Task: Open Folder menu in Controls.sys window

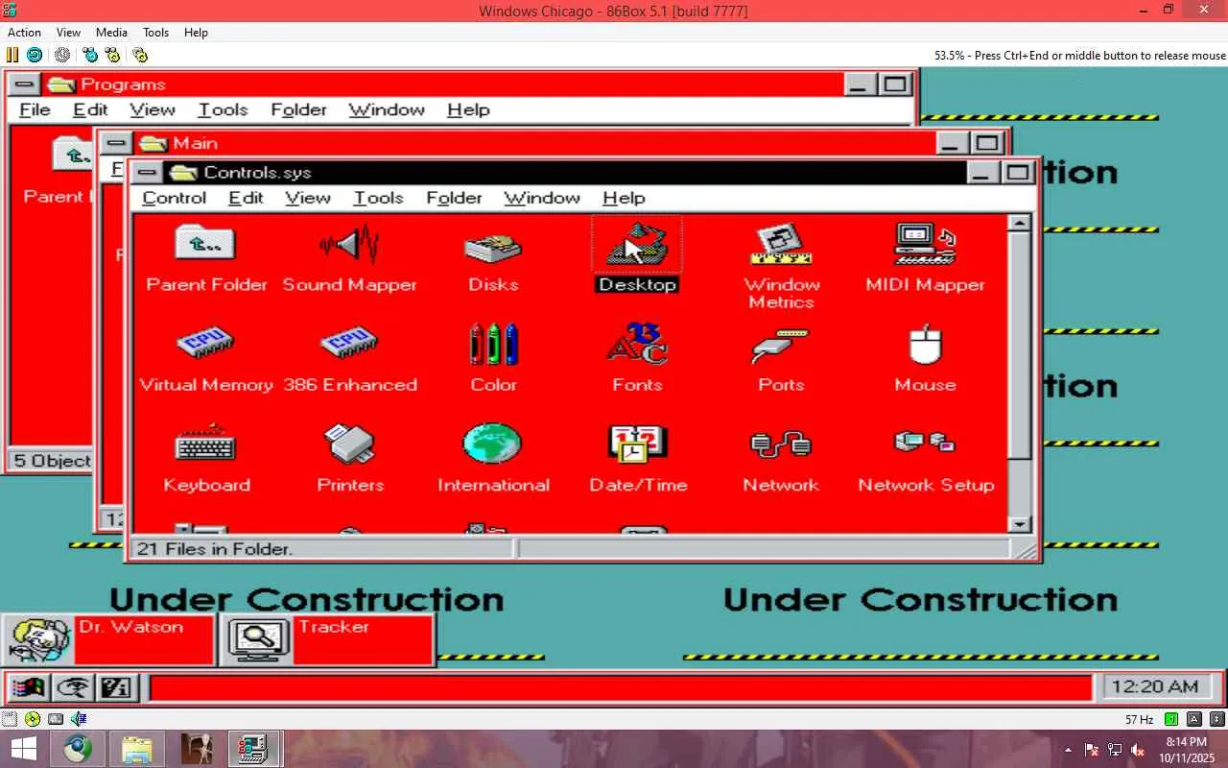Action: click(454, 198)
